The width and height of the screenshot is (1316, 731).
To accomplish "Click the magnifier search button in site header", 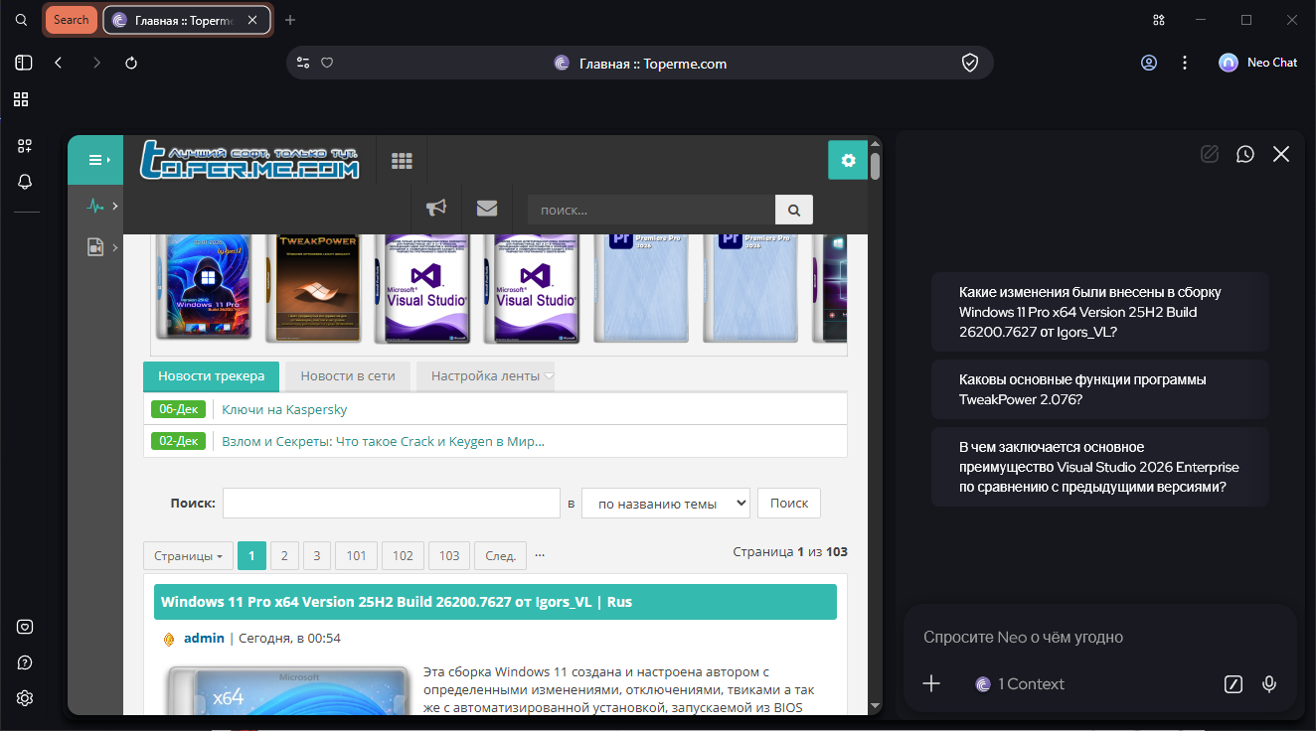I will pos(793,210).
